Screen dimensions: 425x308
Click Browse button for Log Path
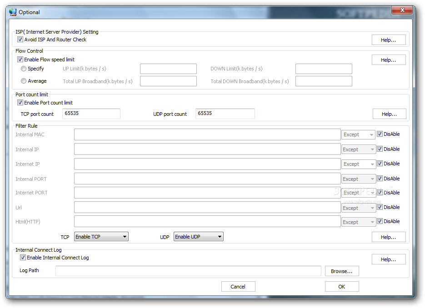point(342,271)
